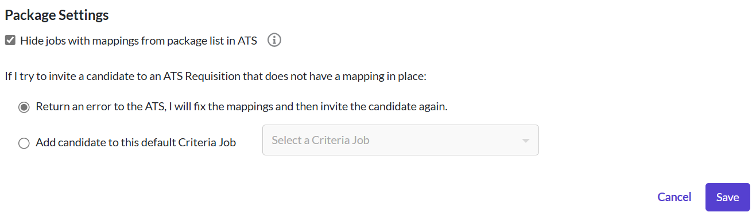Uncheck the checked box under Package Settings
Screen dimensions: 756x216
click(x=10, y=41)
